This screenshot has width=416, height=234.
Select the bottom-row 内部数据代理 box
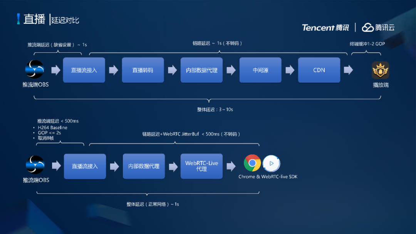144,166
